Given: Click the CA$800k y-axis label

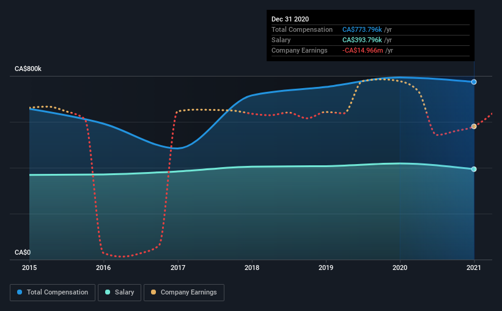Looking at the screenshot, I should [28, 69].
